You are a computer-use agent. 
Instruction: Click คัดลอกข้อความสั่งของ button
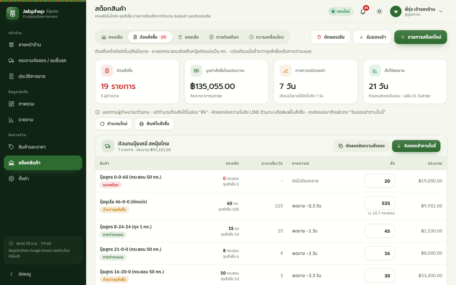(361, 146)
